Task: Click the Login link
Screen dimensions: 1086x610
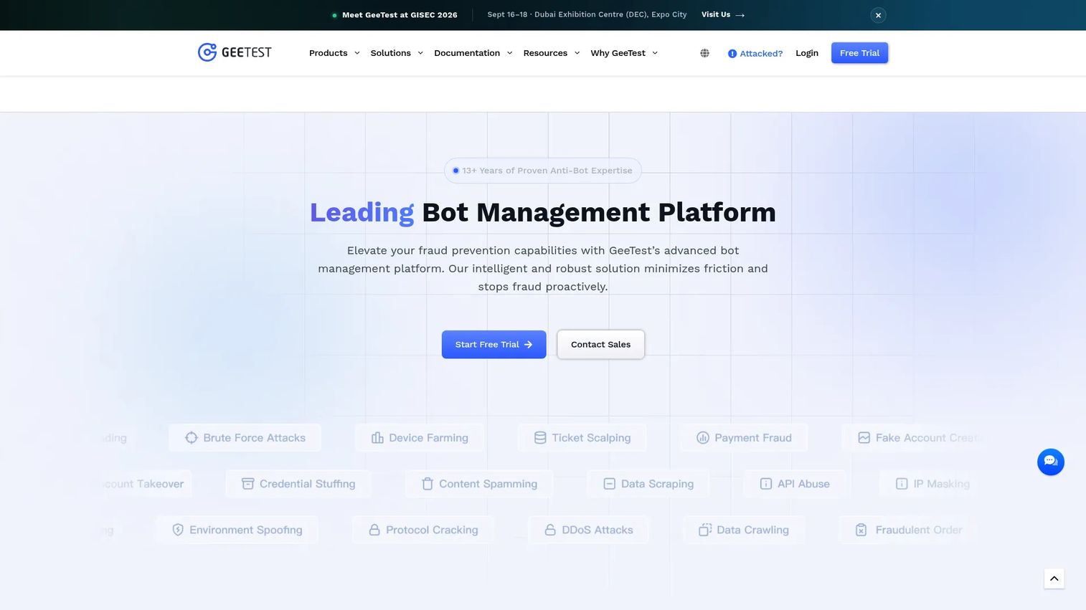Action: click(807, 53)
